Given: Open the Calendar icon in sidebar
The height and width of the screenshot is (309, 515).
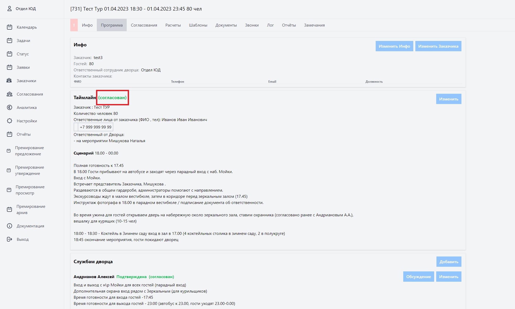Looking at the screenshot, I should 10,27.
